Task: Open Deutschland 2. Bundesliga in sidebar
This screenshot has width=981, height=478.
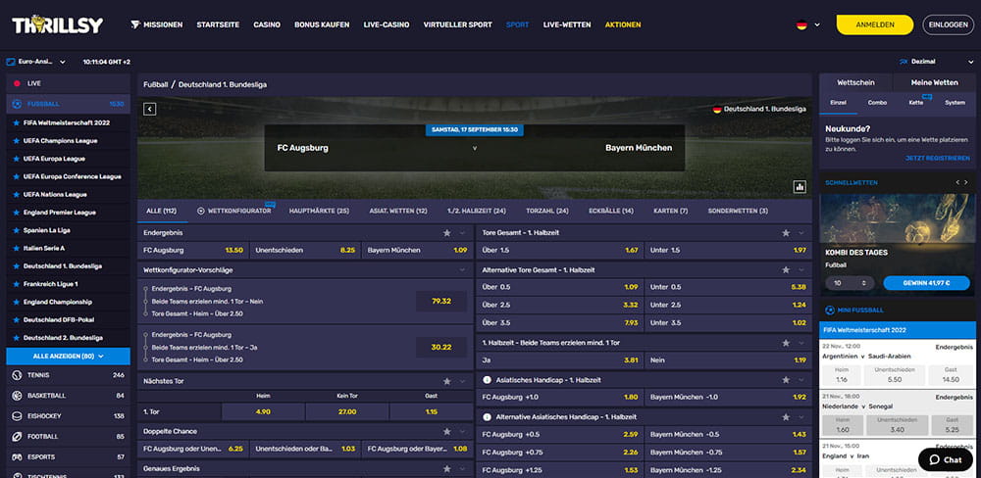Action: click(x=63, y=337)
